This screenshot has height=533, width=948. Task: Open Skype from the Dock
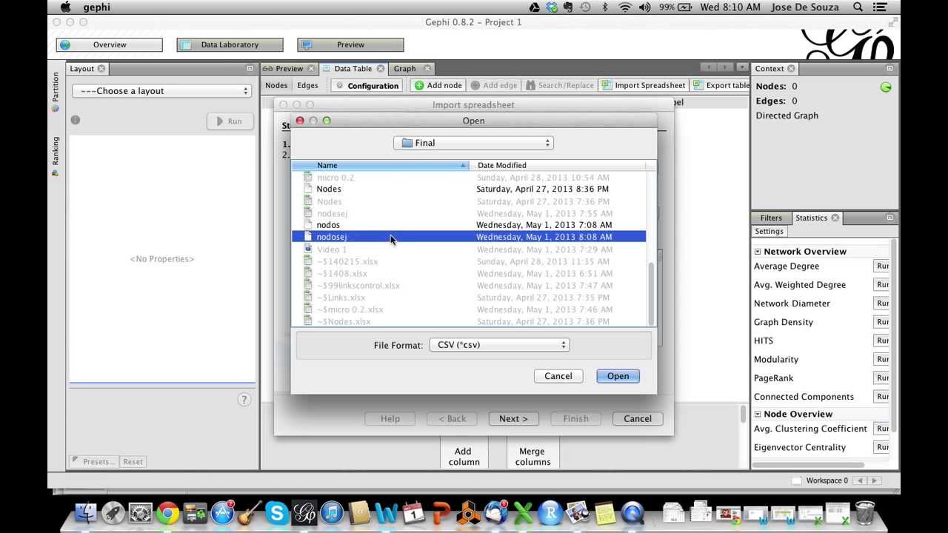pos(277,512)
